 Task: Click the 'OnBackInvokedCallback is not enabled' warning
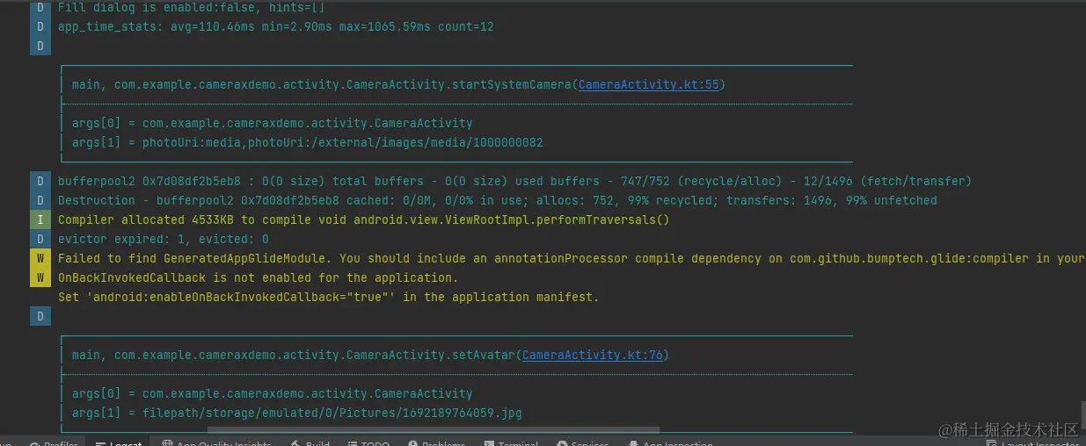point(259,277)
